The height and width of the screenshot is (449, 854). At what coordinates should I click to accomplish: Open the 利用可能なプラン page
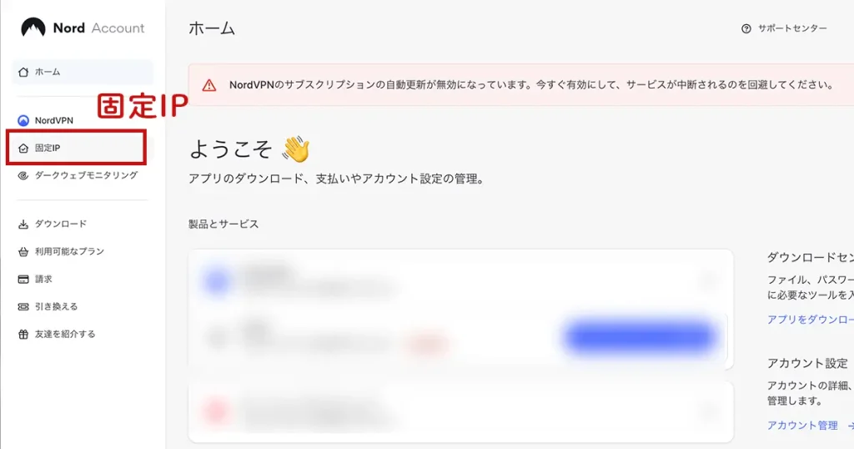pyautogui.click(x=69, y=252)
